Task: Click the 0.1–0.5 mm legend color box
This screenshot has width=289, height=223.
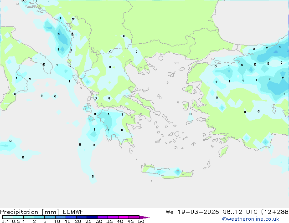Action: (x=8, y=217)
